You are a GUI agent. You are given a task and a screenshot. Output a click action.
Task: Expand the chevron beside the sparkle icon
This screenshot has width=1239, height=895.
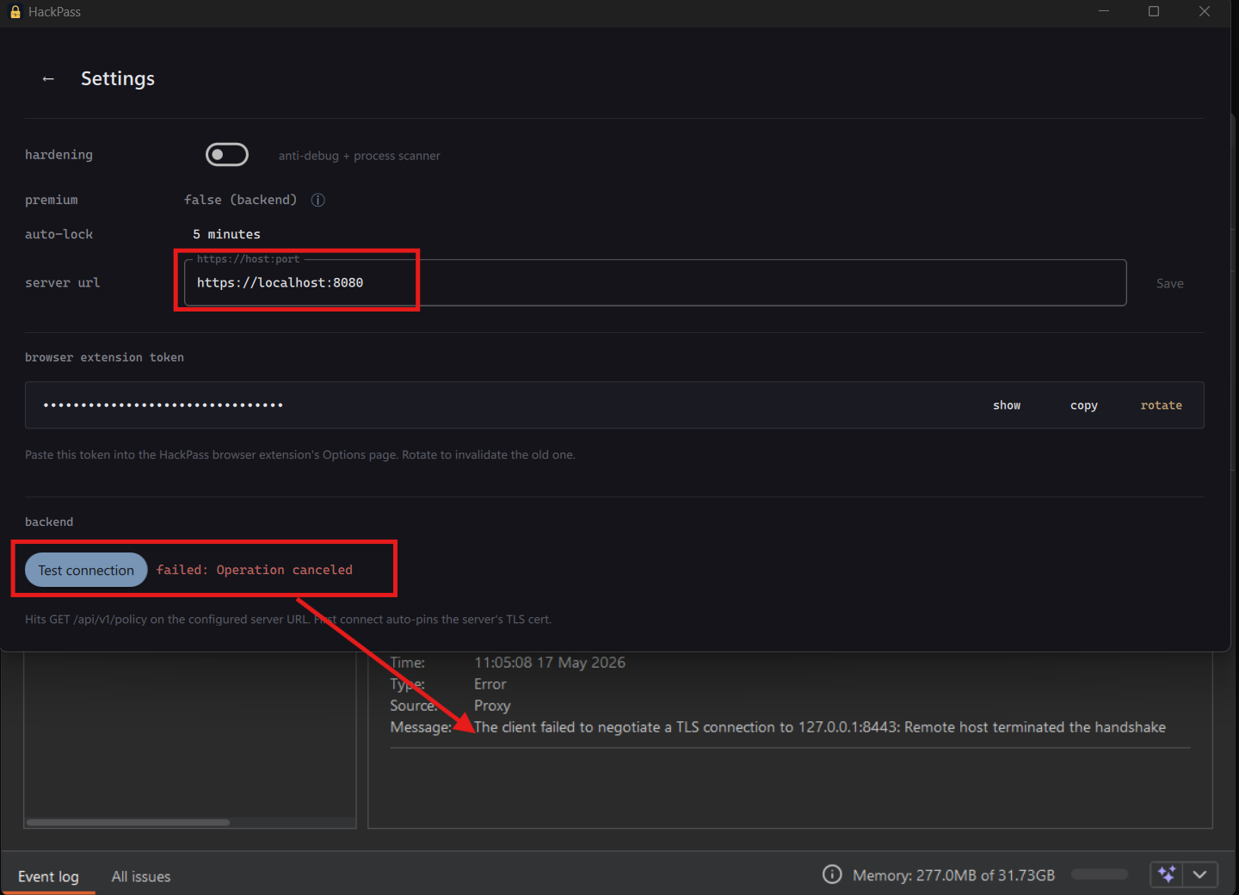click(x=1200, y=874)
